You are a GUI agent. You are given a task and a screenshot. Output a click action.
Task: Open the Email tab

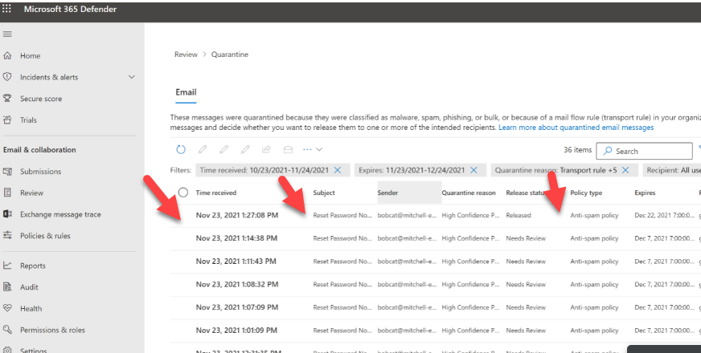click(x=186, y=92)
